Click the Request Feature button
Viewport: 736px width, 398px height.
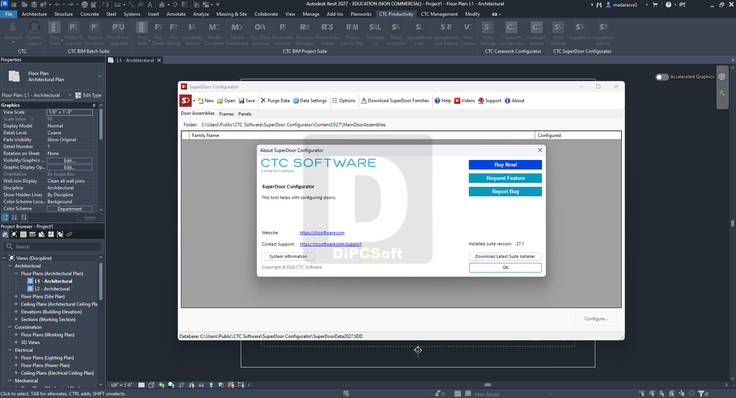coord(505,178)
